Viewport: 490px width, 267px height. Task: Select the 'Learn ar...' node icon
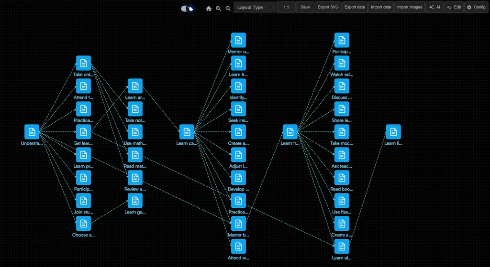[135, 86]
